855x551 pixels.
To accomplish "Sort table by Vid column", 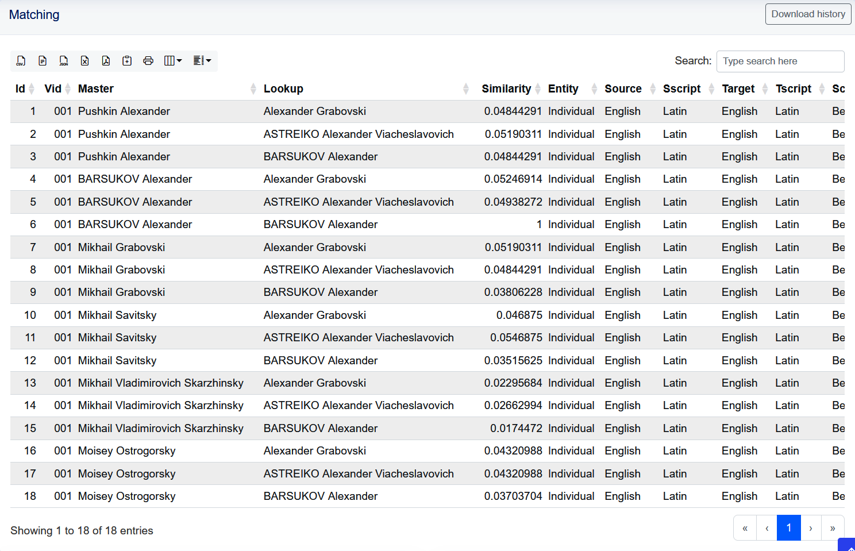I will point(56,89).
